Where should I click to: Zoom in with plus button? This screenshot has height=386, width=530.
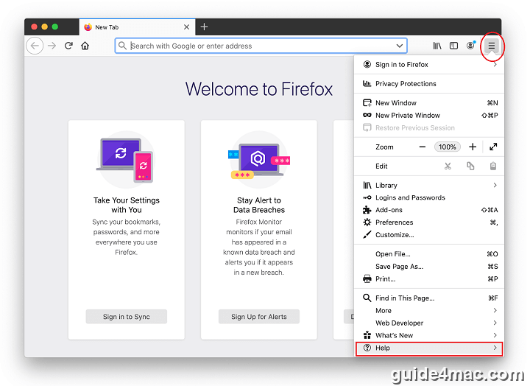[x=473, y=147]
